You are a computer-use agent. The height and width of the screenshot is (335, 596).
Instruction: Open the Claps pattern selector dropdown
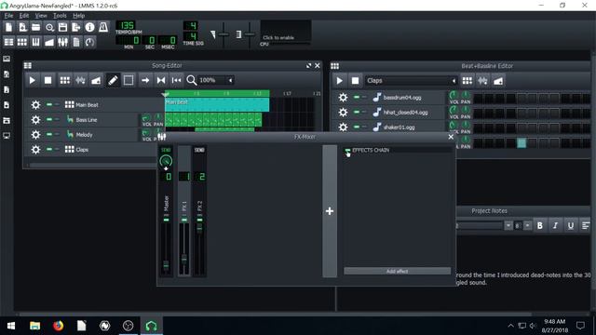point(411,81)
